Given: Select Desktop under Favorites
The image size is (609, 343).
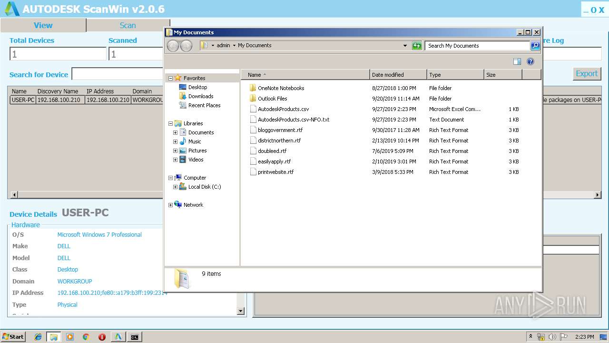Looking at the screenshot, I should click(x=197, y=87).
